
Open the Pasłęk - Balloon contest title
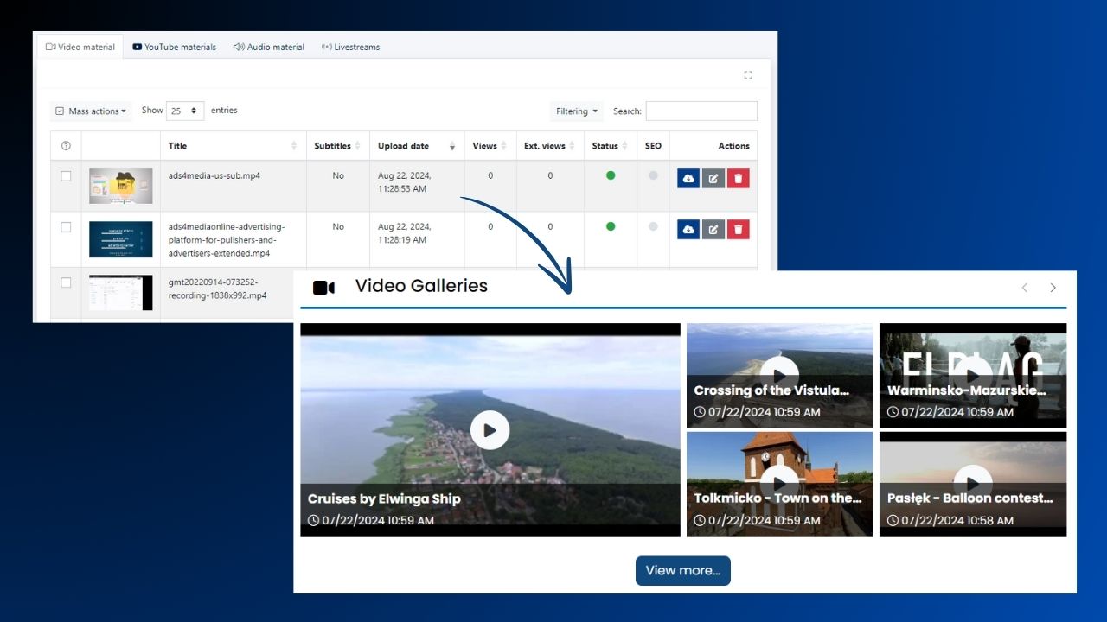coord(970,498)
